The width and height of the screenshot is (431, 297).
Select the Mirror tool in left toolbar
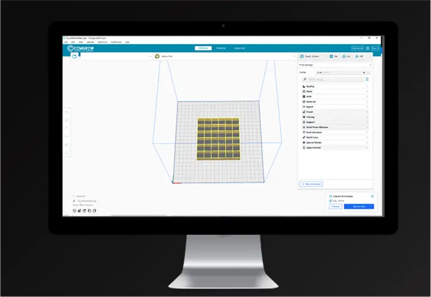tap(67, 136)
